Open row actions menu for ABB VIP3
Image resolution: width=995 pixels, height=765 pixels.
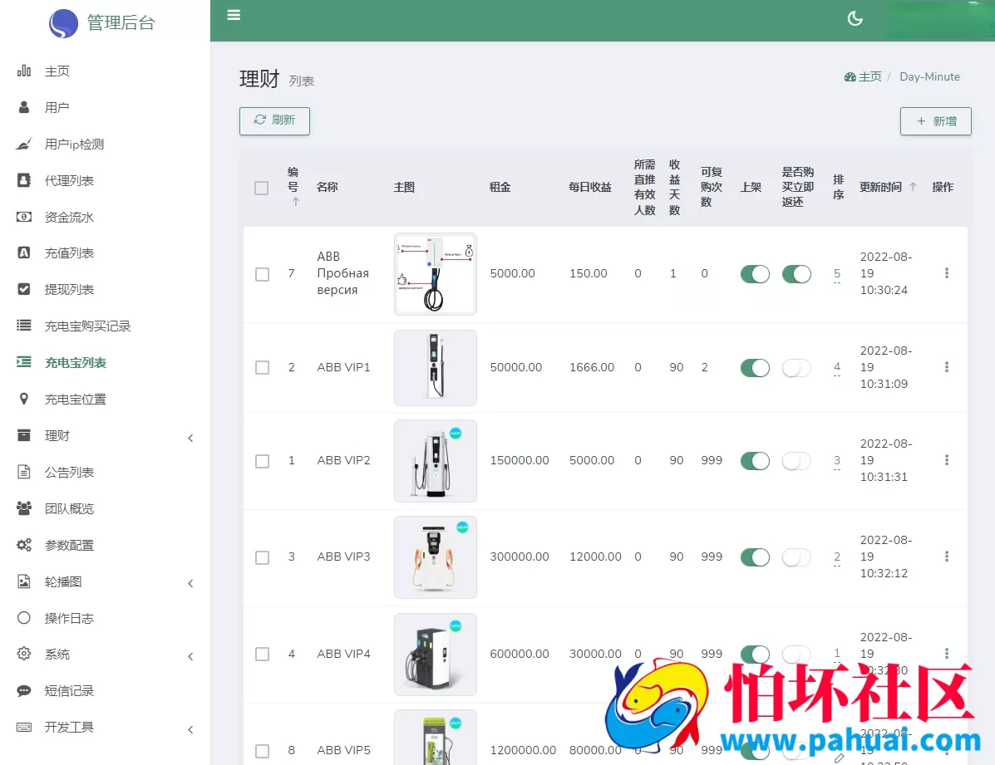pyautogui.click(x=946, y=557)
